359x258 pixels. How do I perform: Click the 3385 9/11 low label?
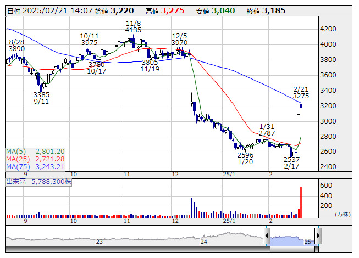coord(41,98)
